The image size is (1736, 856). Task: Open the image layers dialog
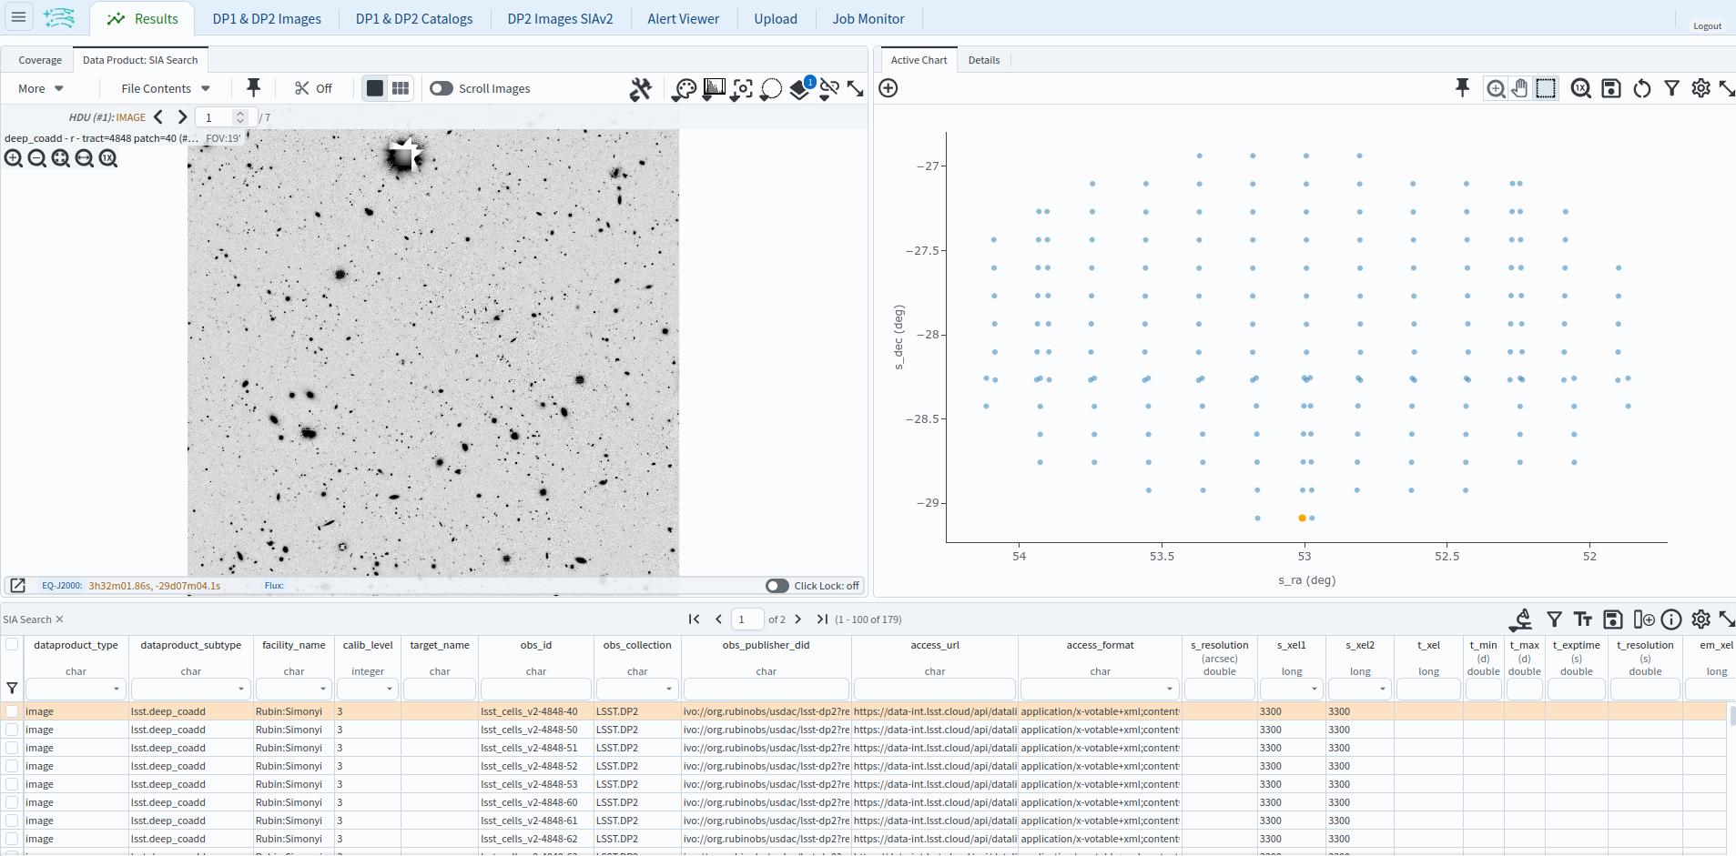point(801,89)
